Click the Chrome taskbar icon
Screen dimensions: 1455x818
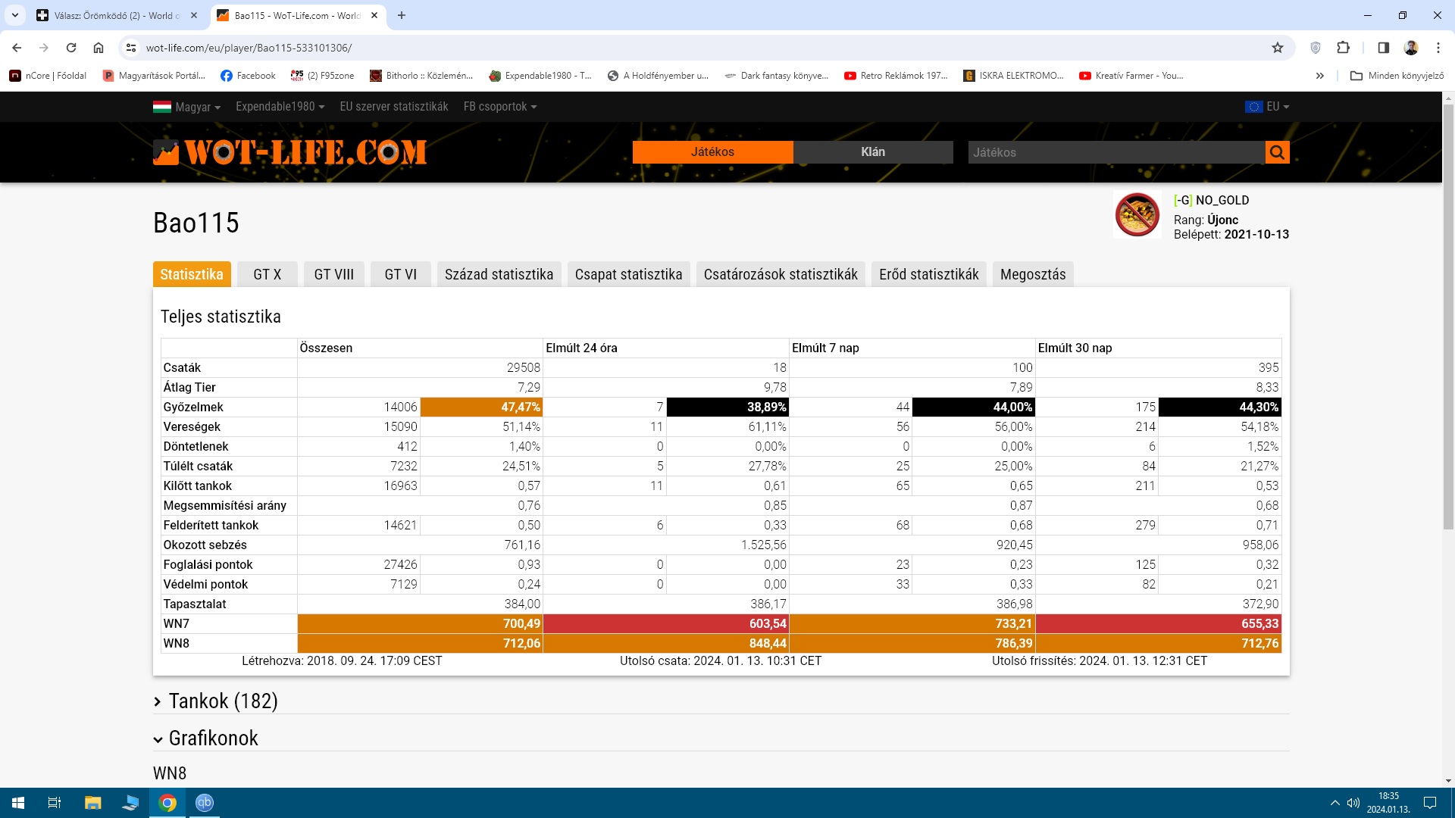(x=167, y=803)
